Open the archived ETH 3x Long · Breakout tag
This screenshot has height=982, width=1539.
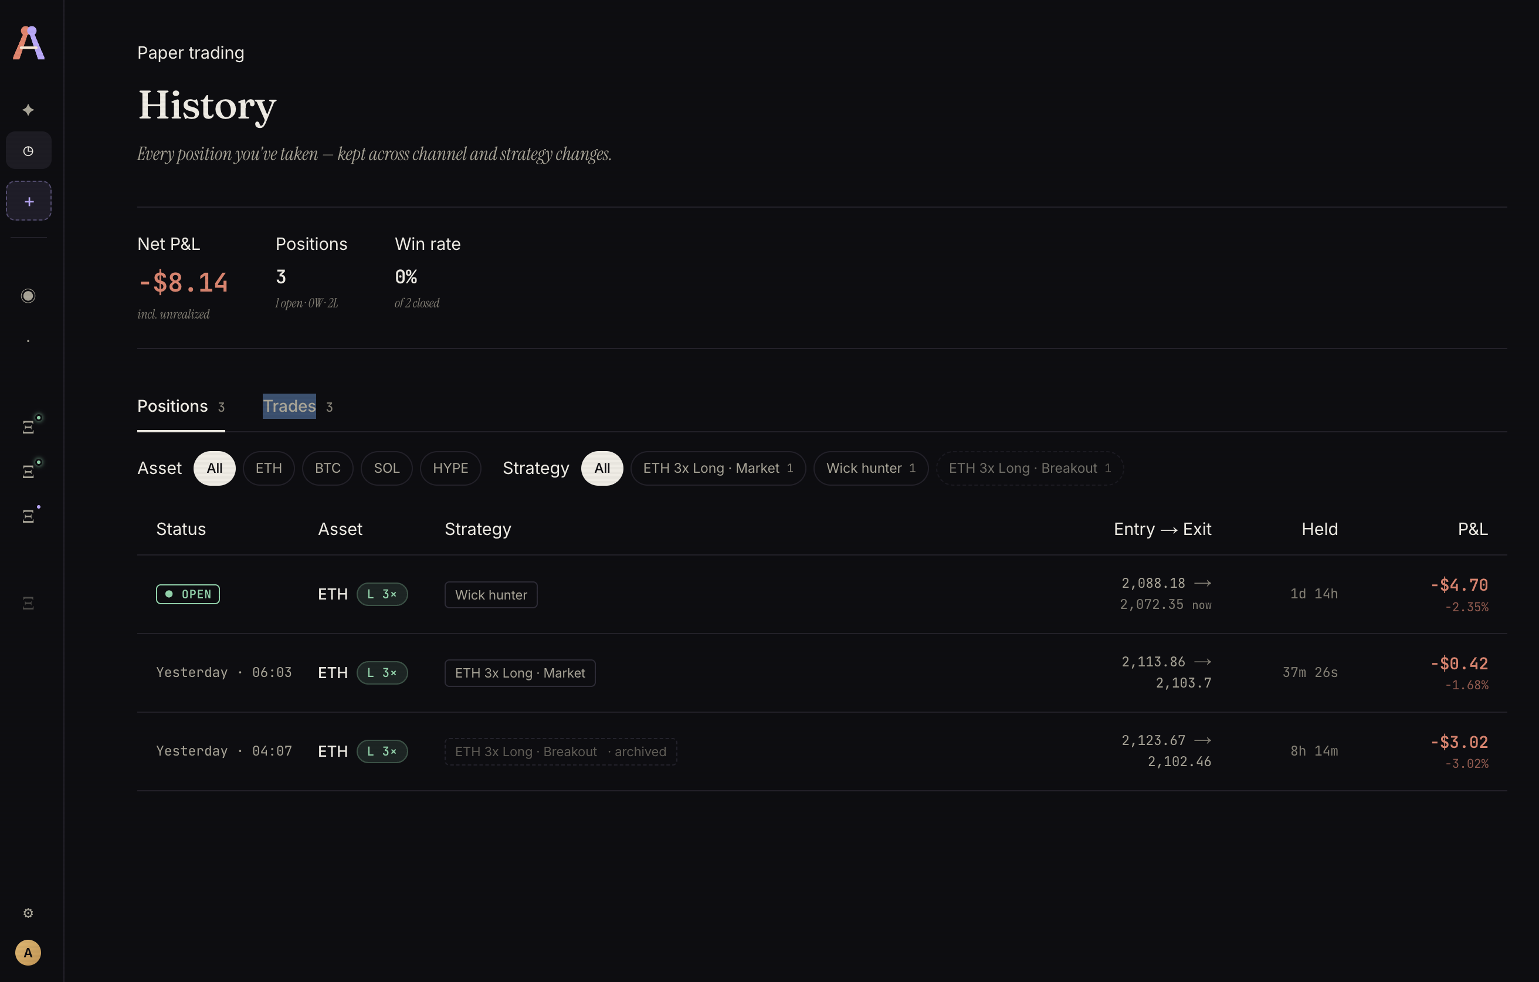tap(561, 752)
